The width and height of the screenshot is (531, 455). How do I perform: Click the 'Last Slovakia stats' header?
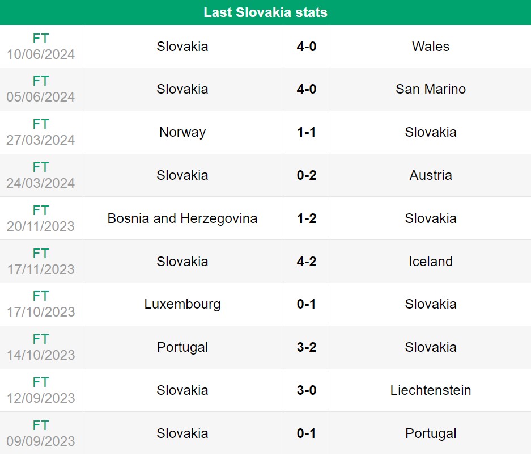[x=265, y=12]
